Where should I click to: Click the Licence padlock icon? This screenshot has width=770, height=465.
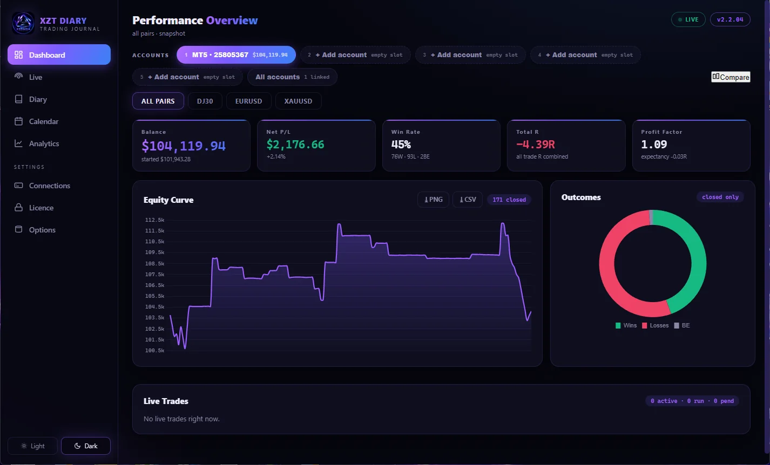(x=18, y=208)
